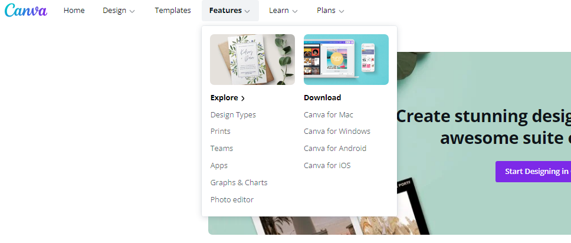The height and width of the screenshot is (243, 571).
Task: Choose Apps in the Explore list
Action: 219,165
